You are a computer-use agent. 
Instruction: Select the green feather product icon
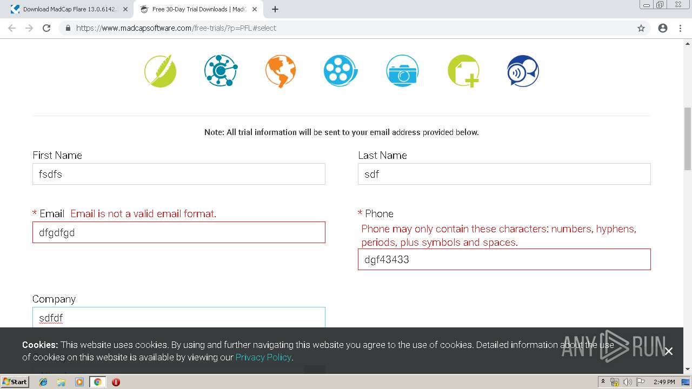coord(161,71)
